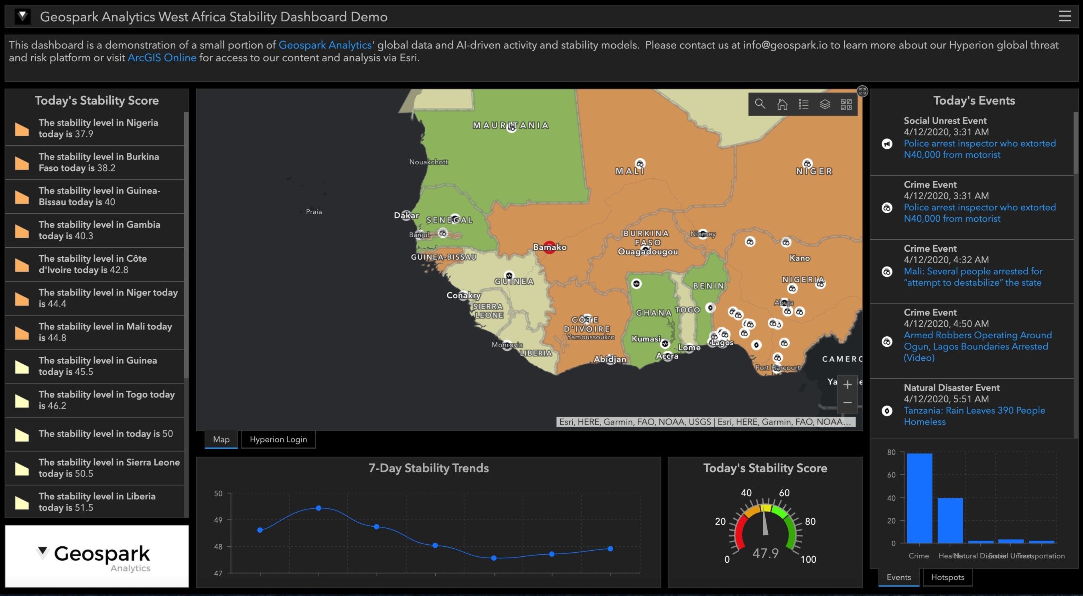Open the Geospark Analytics link

pos(325,45)
